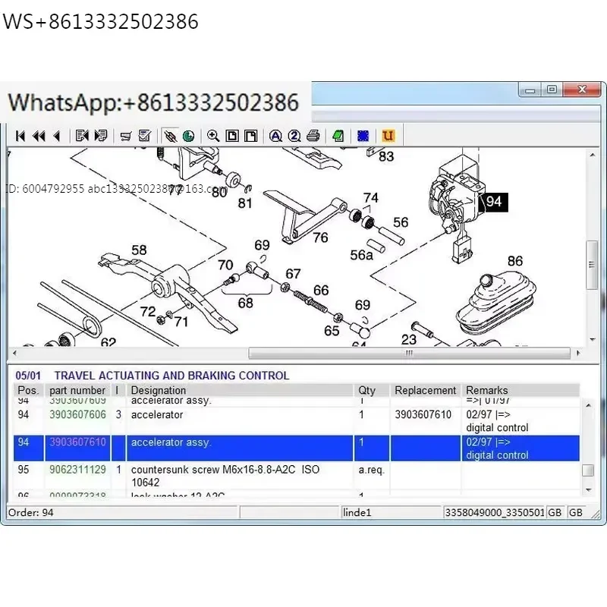Click part callout 83 on the diagram
This screenshot has width=607, height=607.
[386, 156]
